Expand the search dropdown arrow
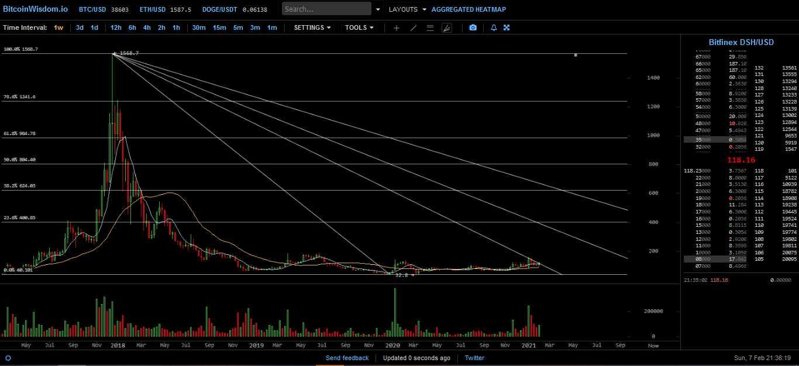The width and height of the screenshot is (799, 366). point(378,9)
